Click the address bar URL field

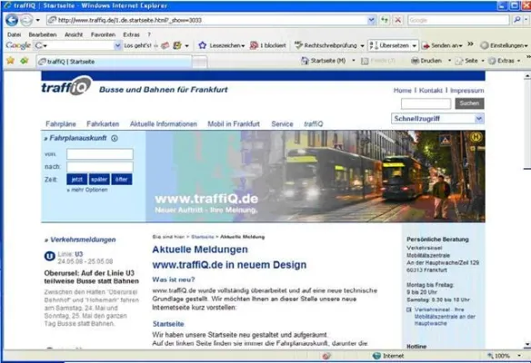(206, 20)
